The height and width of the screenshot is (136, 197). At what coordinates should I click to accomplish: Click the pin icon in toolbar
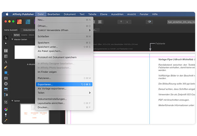pos(121,22)
